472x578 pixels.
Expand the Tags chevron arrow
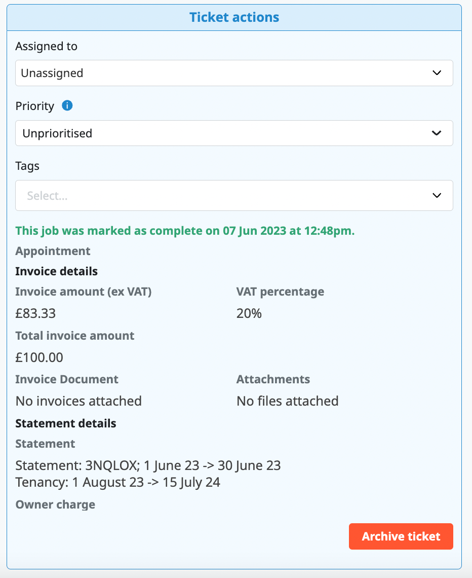[x=437, y=196]
